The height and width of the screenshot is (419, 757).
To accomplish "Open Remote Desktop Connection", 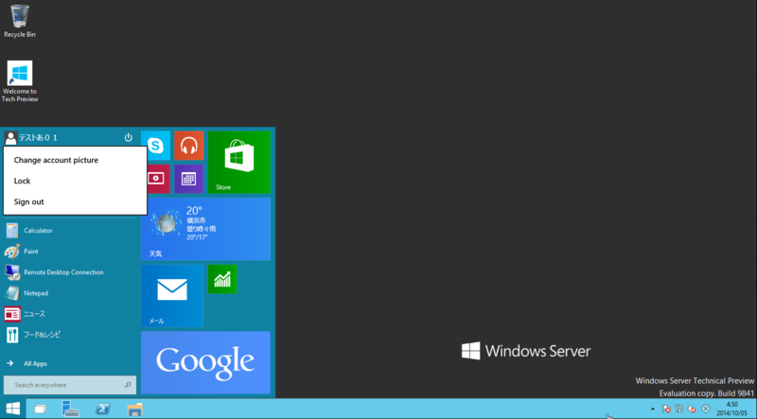I will click(70, 271).
